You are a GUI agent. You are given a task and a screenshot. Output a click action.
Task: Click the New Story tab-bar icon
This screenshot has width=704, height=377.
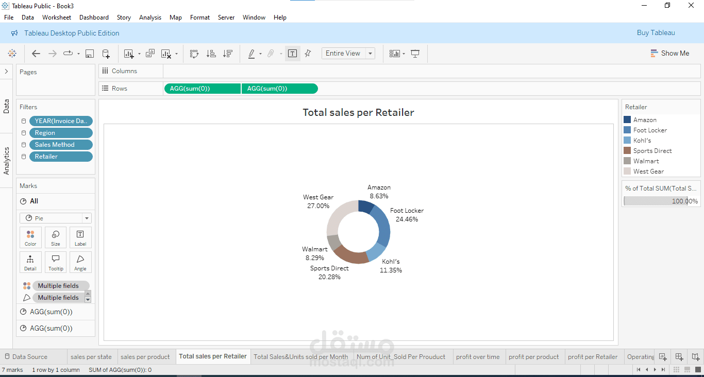pyautogui.click(x=696, y=356)
